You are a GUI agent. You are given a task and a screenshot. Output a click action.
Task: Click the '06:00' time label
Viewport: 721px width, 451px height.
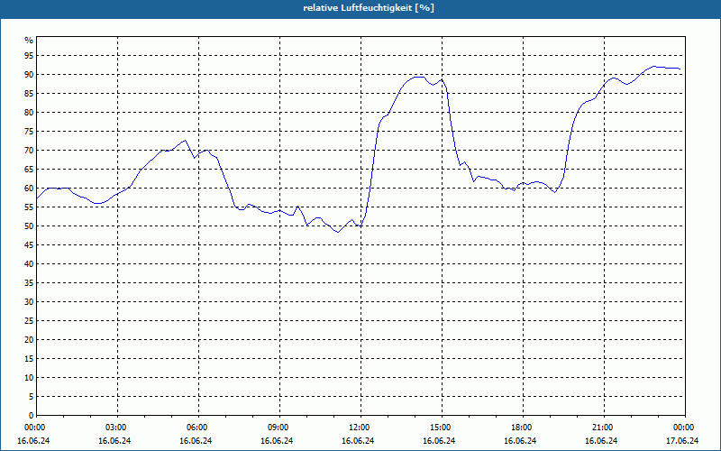click(x=198, y=428)
